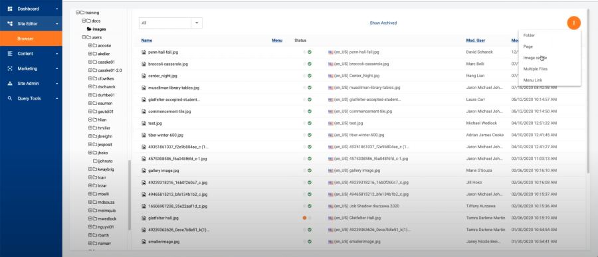This screenshot has width=598, height=257.
Task: Select the images folder in the tree
Action: (x=99, y=29)
